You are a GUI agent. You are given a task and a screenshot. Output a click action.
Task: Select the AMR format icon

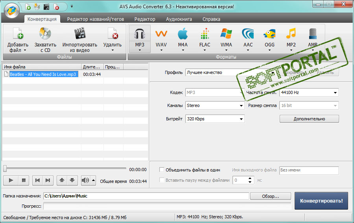click(313, 34)
